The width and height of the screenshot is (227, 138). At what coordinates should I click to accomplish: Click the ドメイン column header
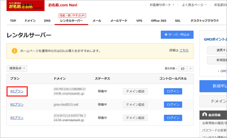pos(60,79)
